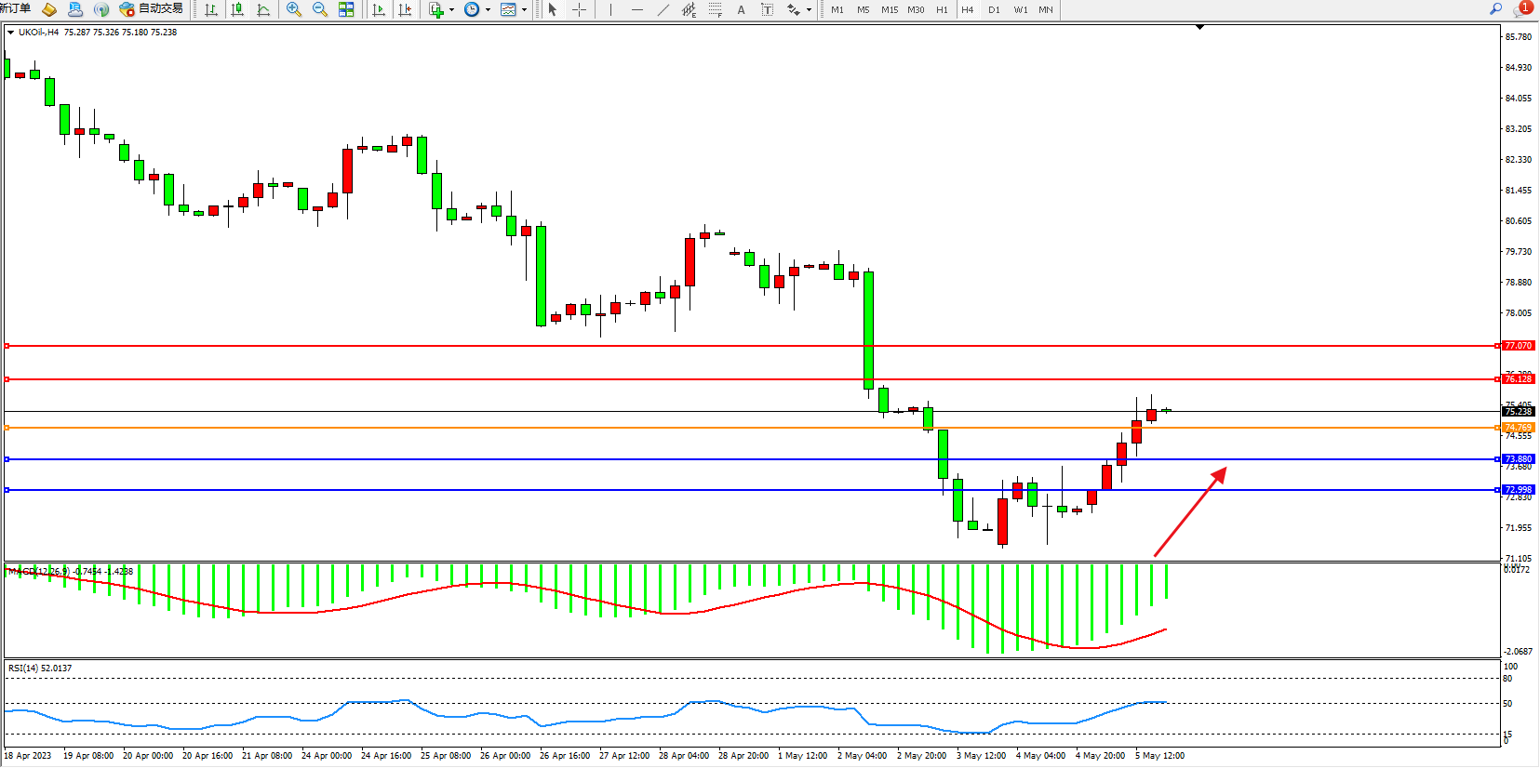Choose the text label A tool

click(x=741, y=9)
